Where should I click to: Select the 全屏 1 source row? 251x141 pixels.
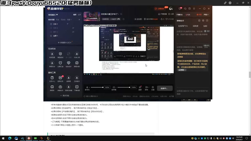point(65,36)
